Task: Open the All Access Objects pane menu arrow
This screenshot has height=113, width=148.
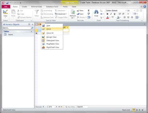Action: (29, 24)
